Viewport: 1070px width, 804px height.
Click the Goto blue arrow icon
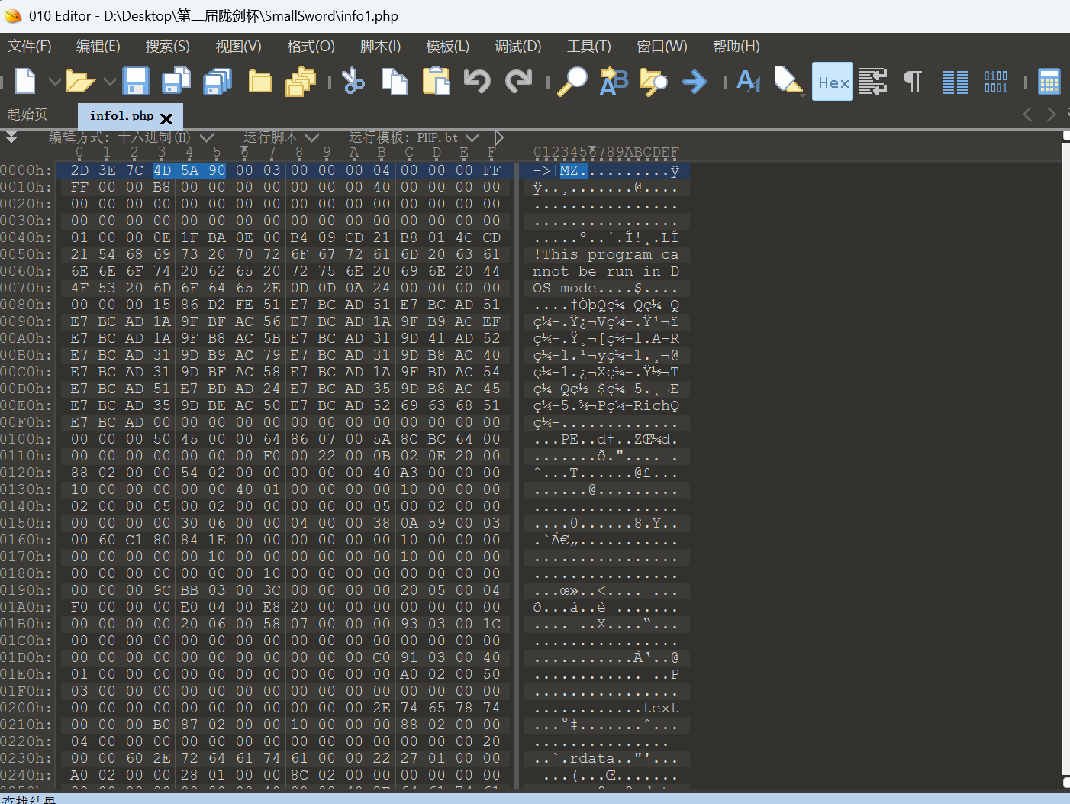point(695,81)
